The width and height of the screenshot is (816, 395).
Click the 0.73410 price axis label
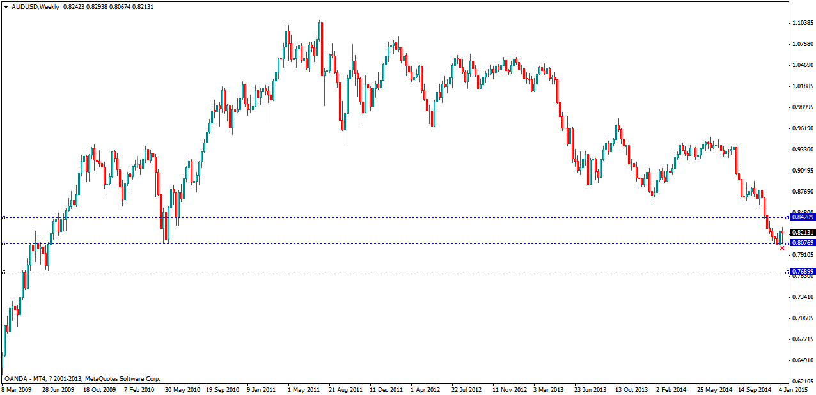click(803, 297)
